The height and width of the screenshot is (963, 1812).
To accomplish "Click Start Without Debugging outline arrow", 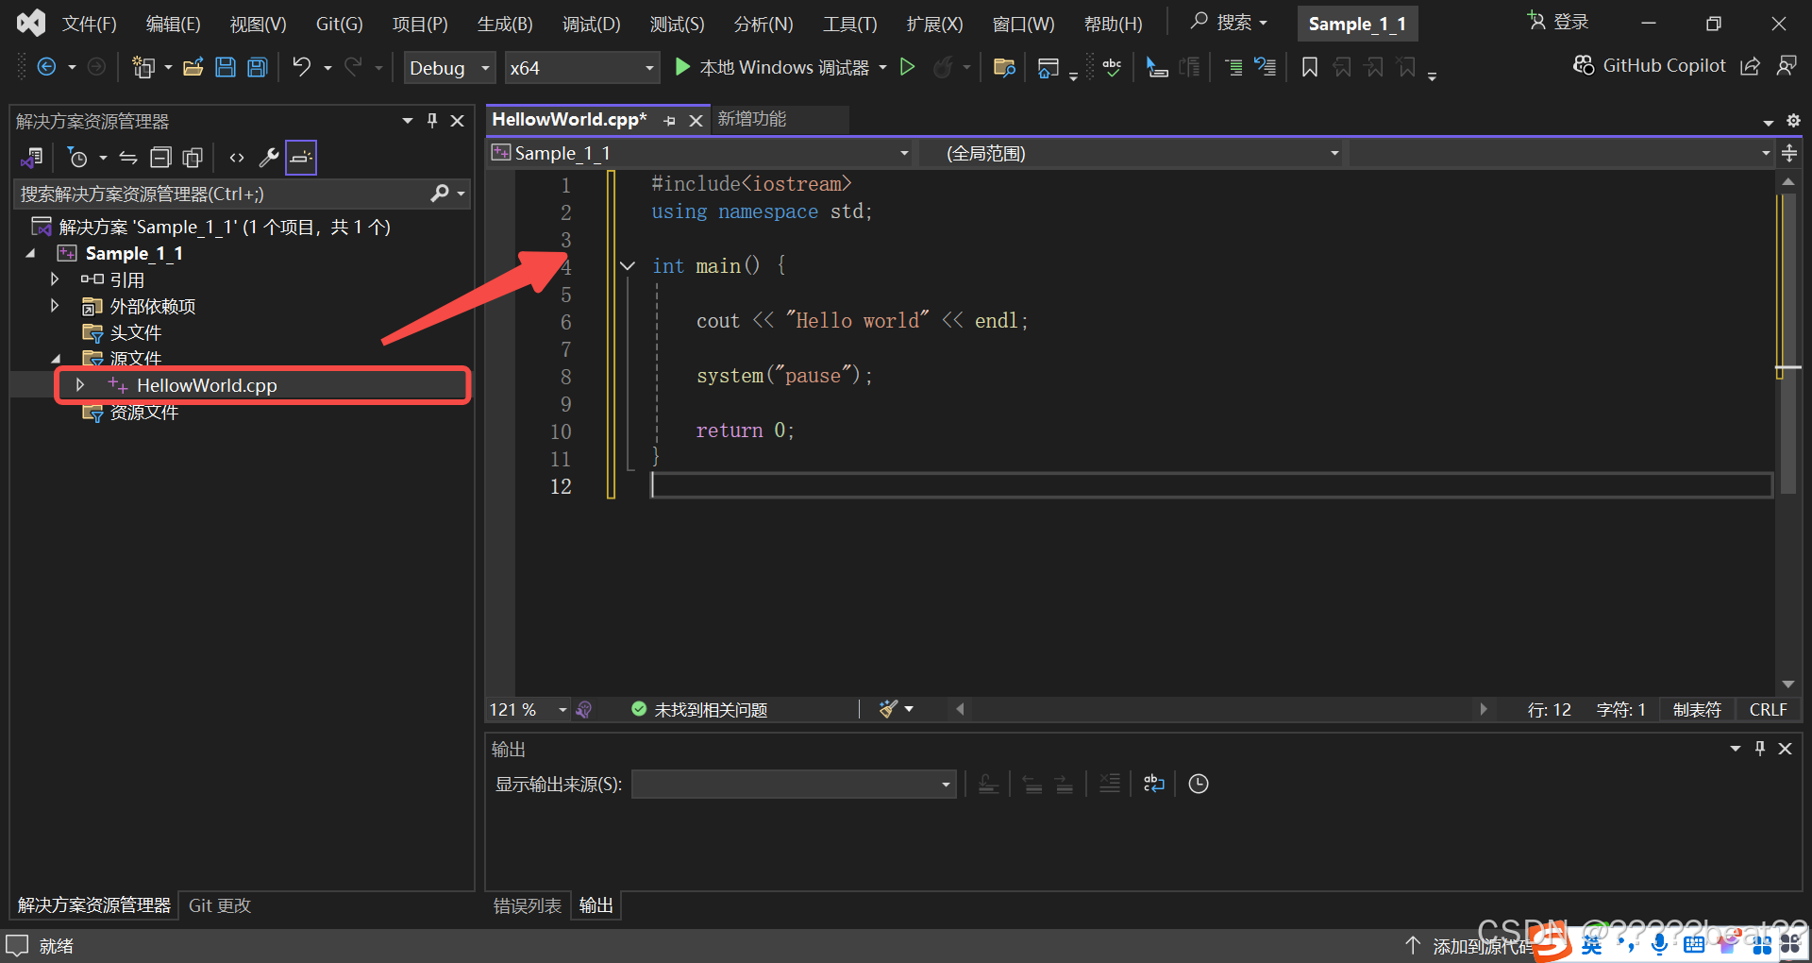I will pyautogui.click(x=907, y=67).
